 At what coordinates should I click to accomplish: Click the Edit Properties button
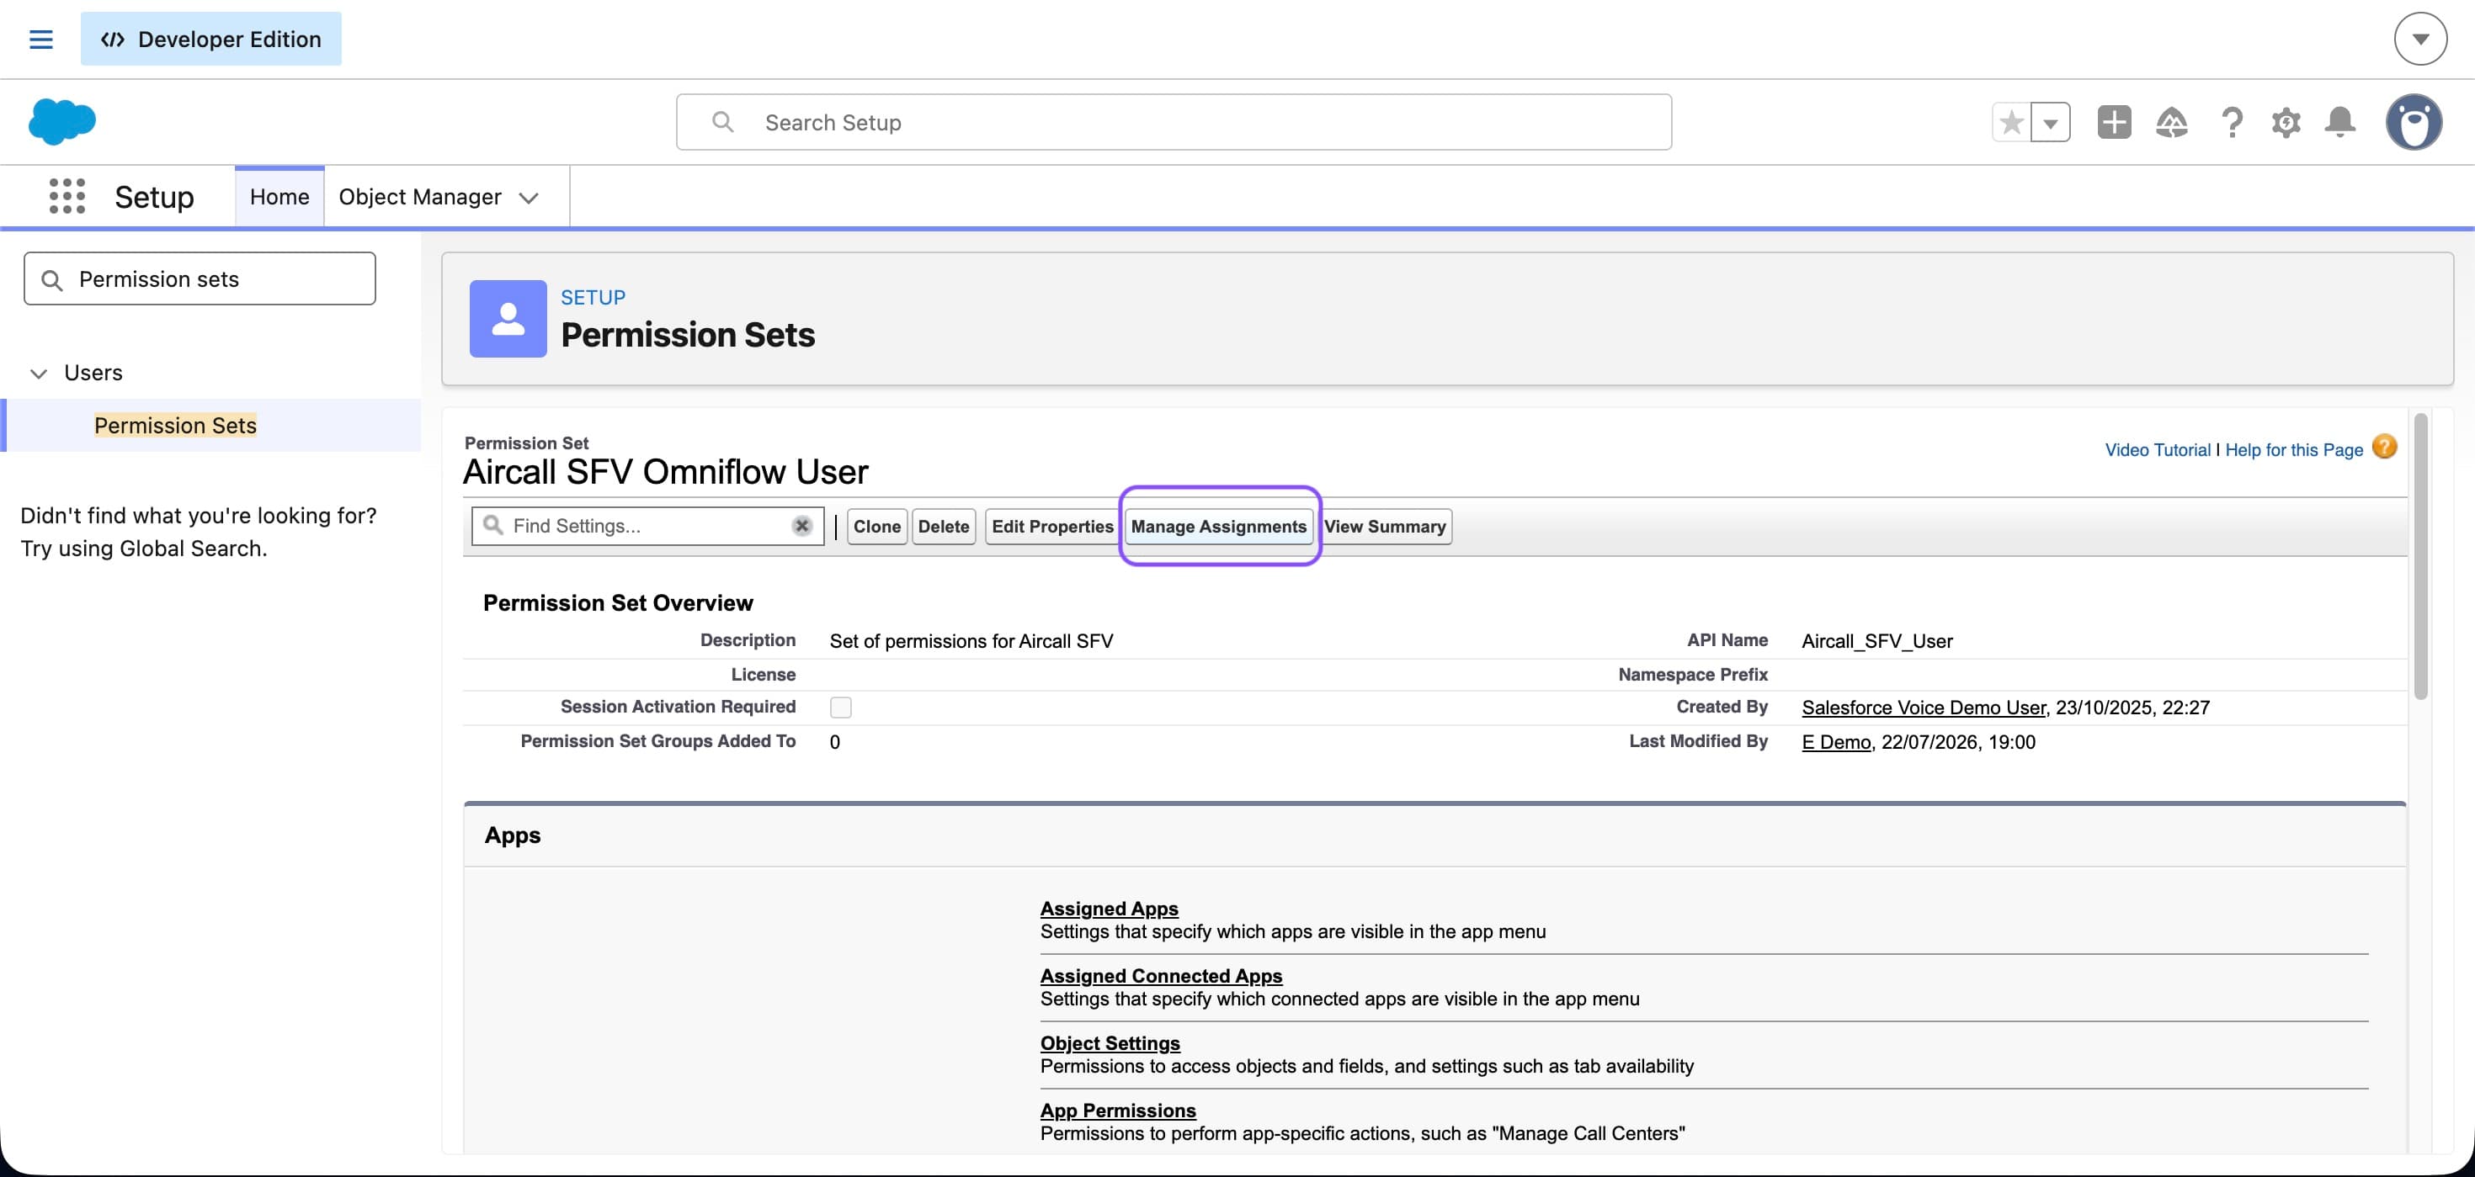tap(1052, 526)
